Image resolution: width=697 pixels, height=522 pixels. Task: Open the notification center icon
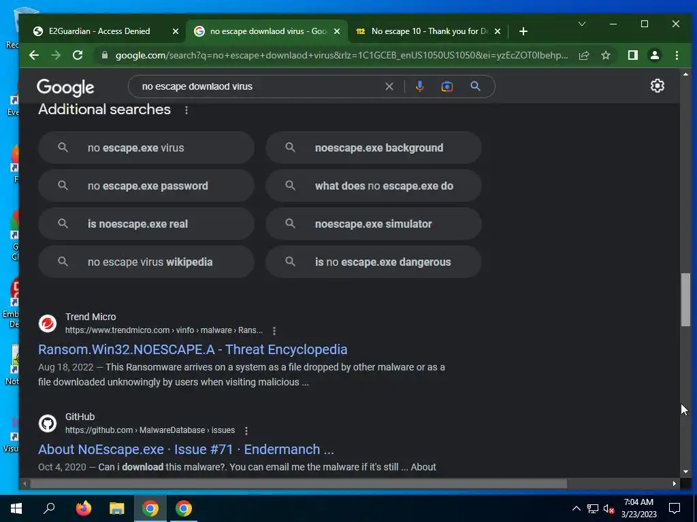pos(675,508)
